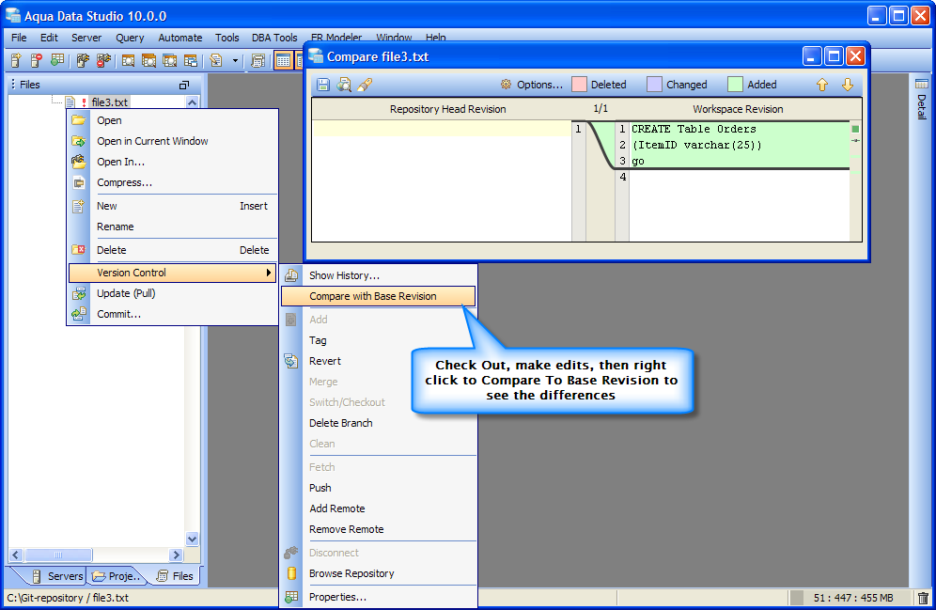Choose Add Remote in submenu
936x610 pixels.
click(379, 509)
